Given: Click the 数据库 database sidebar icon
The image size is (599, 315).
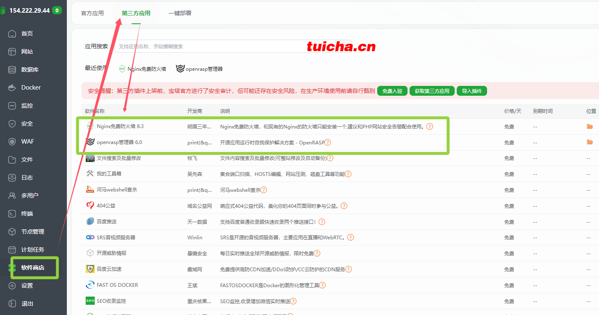Looking at the screenshot, I should (x=12, y=70).
